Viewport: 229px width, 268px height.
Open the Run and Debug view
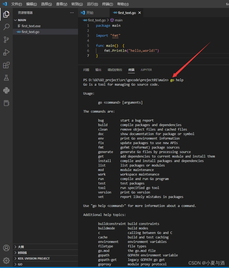pos(6,52)
